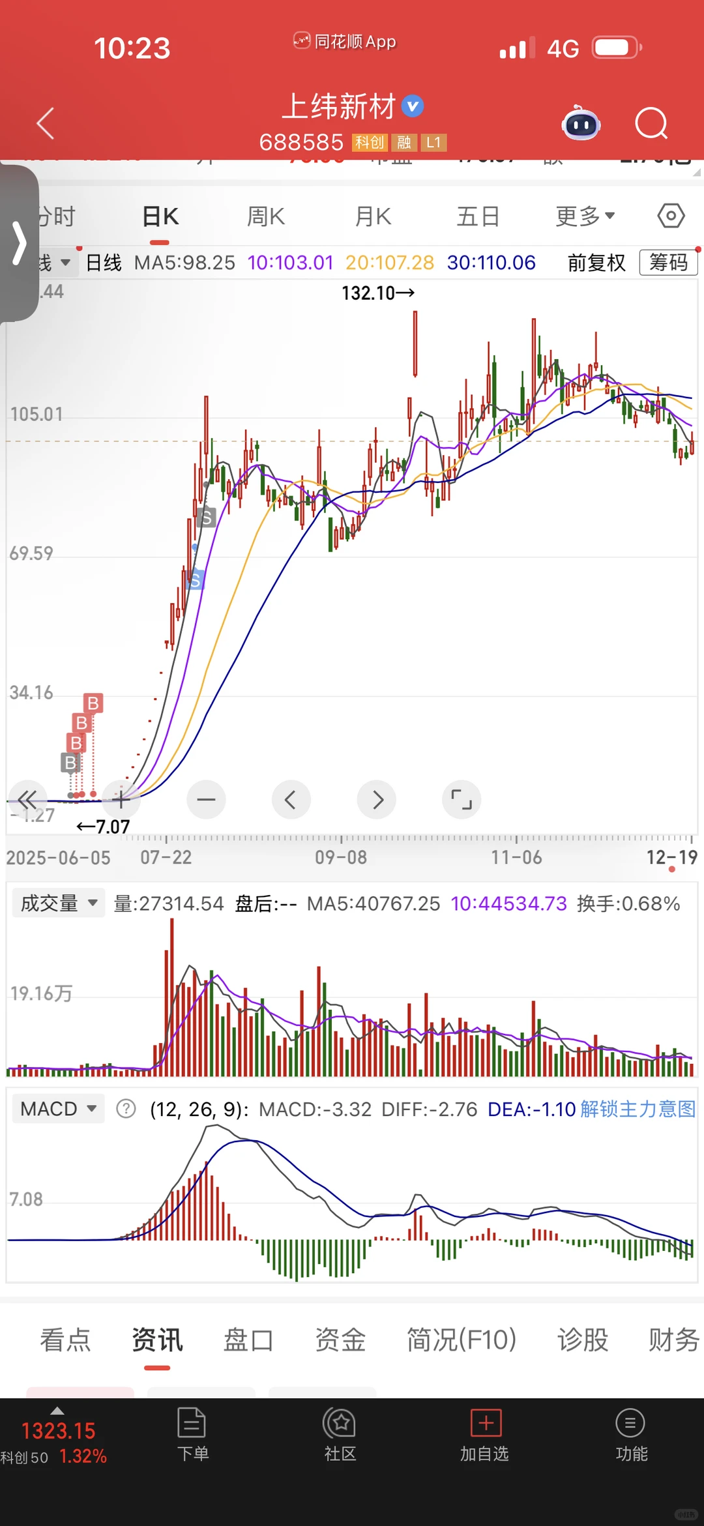The width and height of the screenshot is (704, 1526).
Task: Open 看点 section tab
Action: tap(65, 1340)
